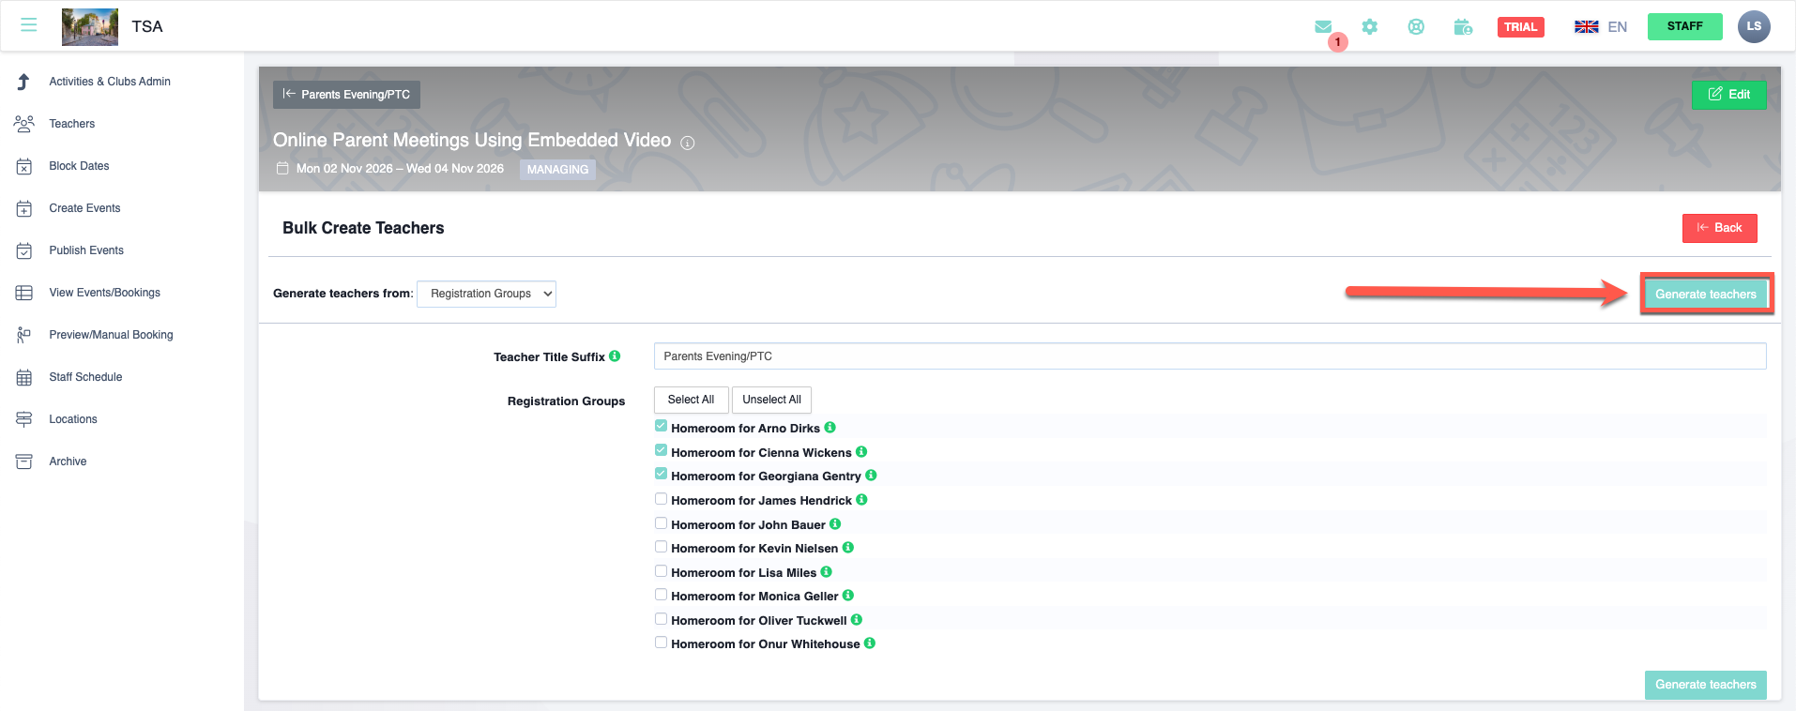Click info icon next to event title

tap(688, 143)
